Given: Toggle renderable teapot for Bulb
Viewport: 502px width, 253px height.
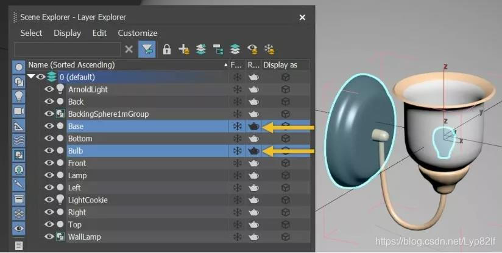Looking at the screenshot, I should pyautogui.click(x=253, y=151).
